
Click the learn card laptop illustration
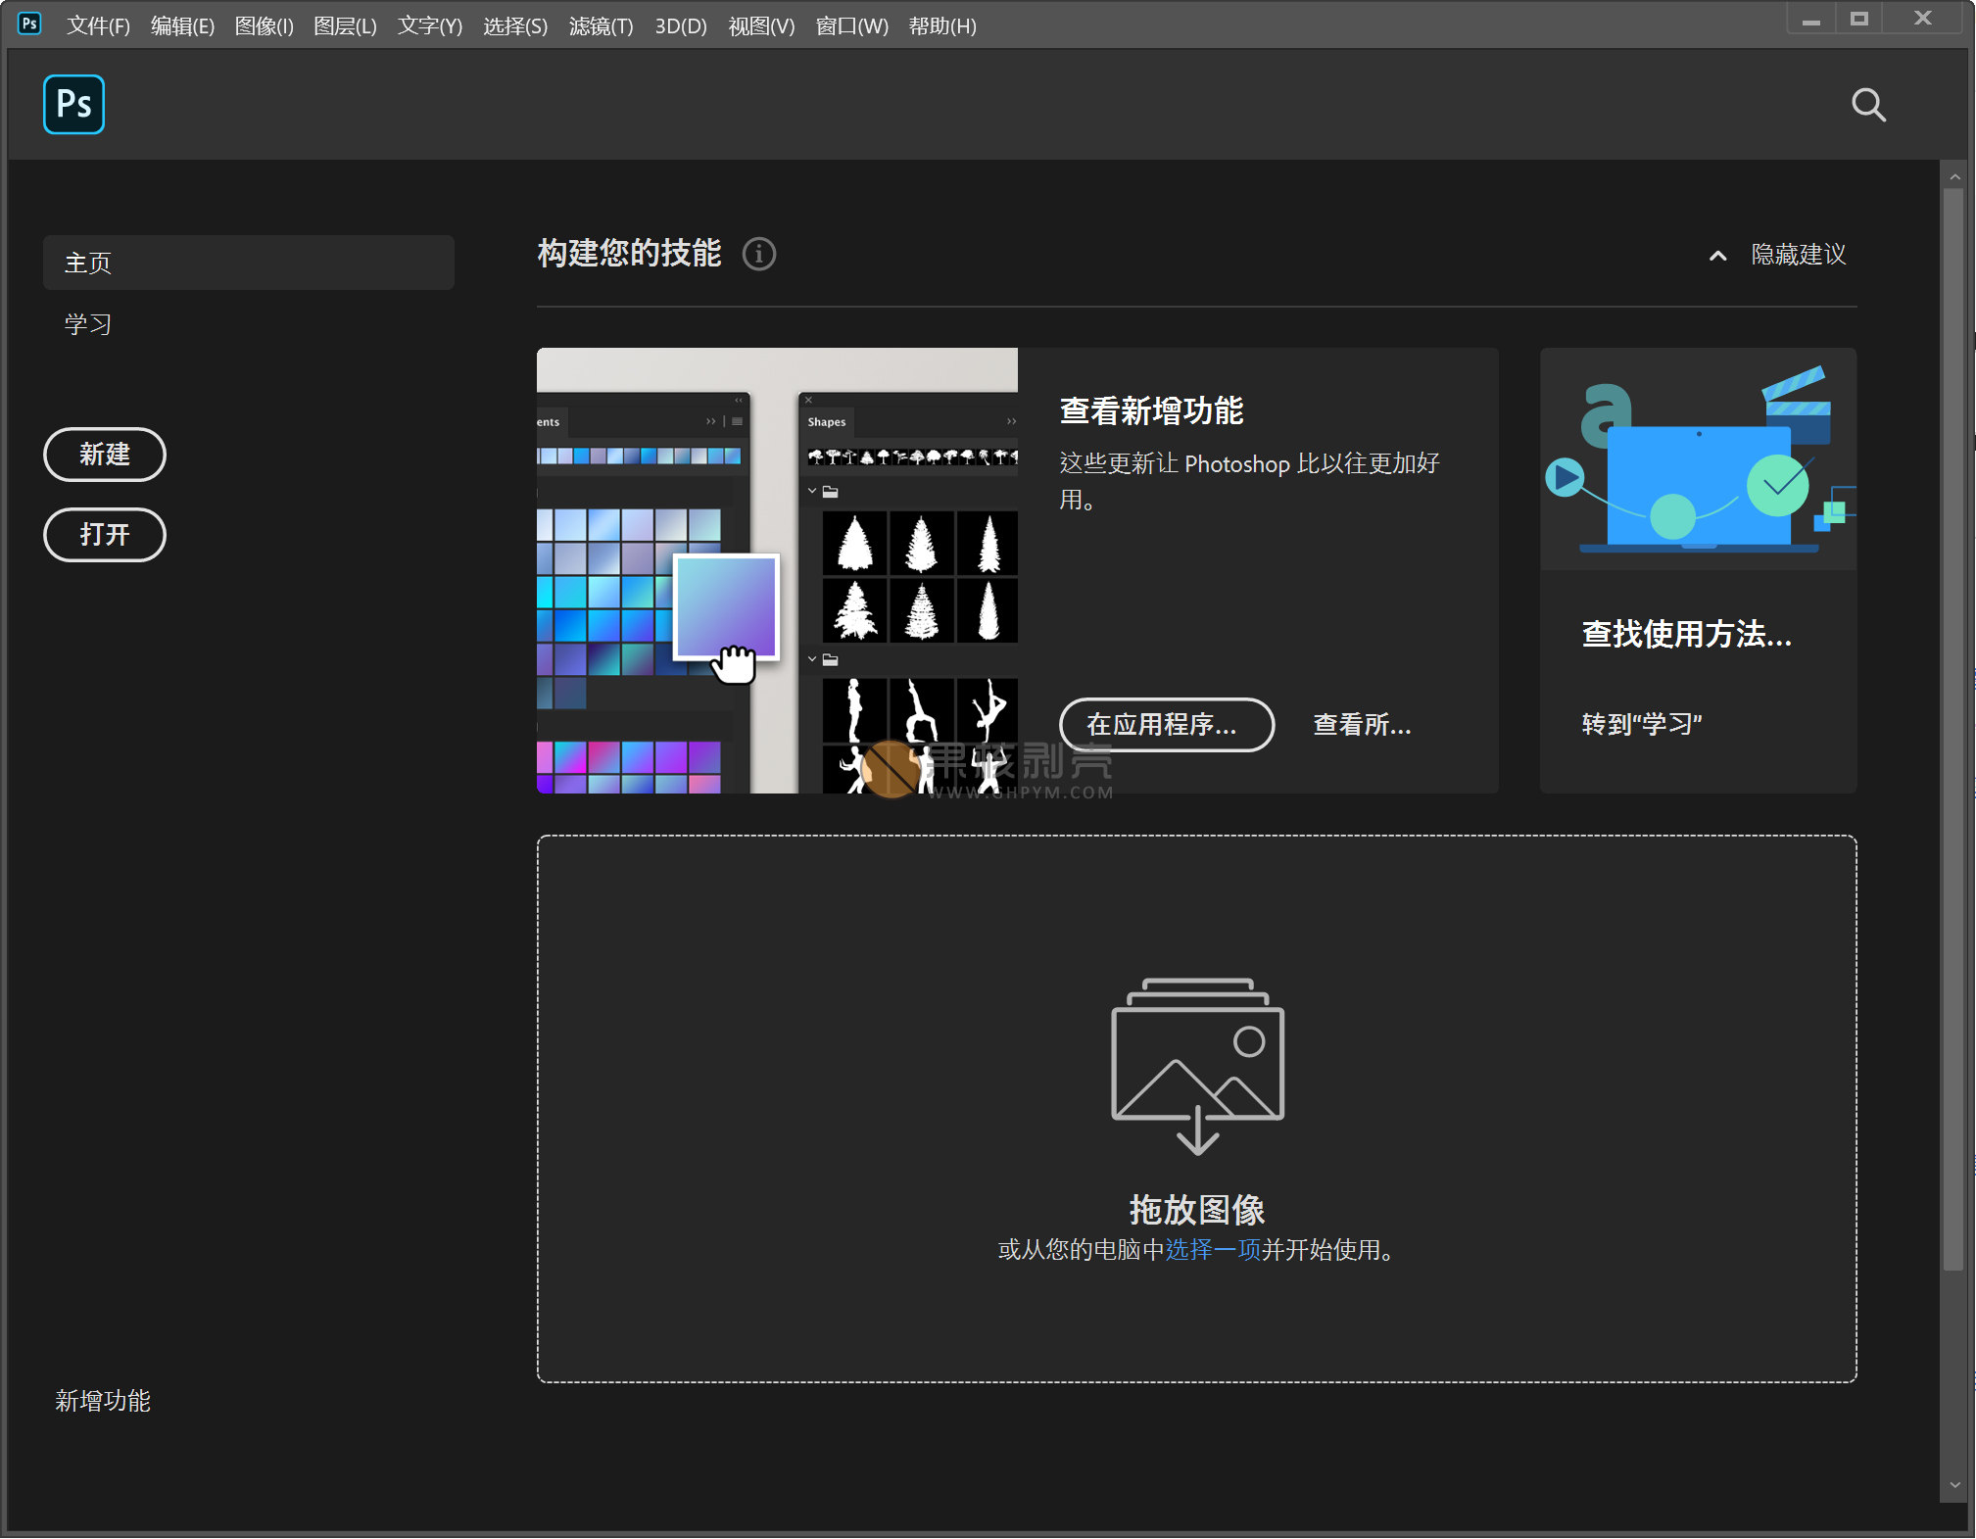1698,459
